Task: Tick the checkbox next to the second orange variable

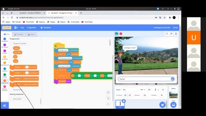Action: click(x=11, y=53)
